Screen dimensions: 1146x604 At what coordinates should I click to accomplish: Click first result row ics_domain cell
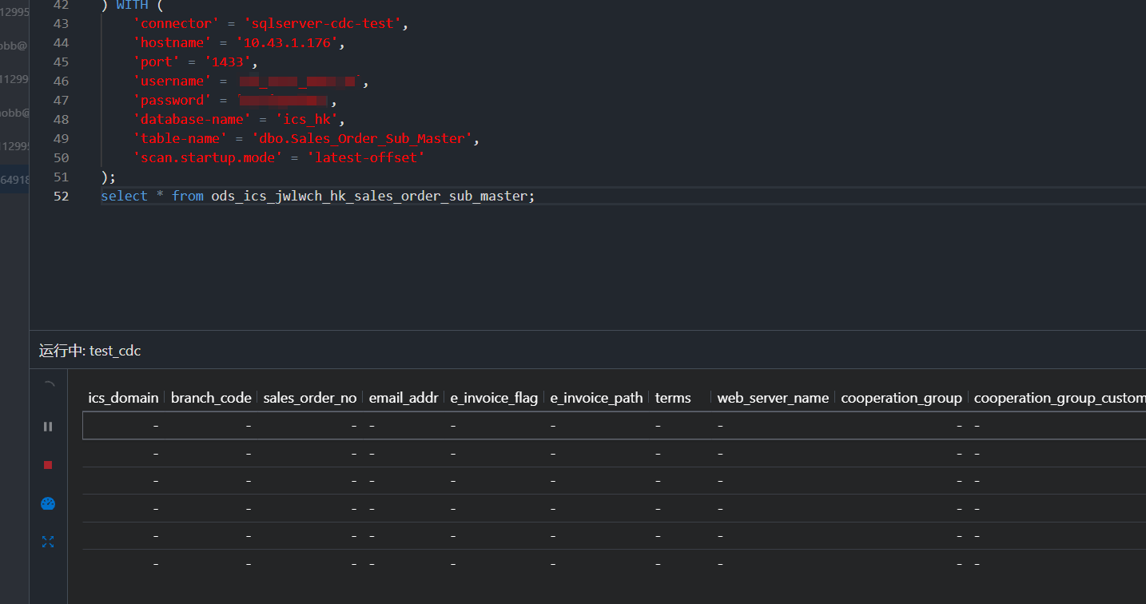click(x=123, y=426)
